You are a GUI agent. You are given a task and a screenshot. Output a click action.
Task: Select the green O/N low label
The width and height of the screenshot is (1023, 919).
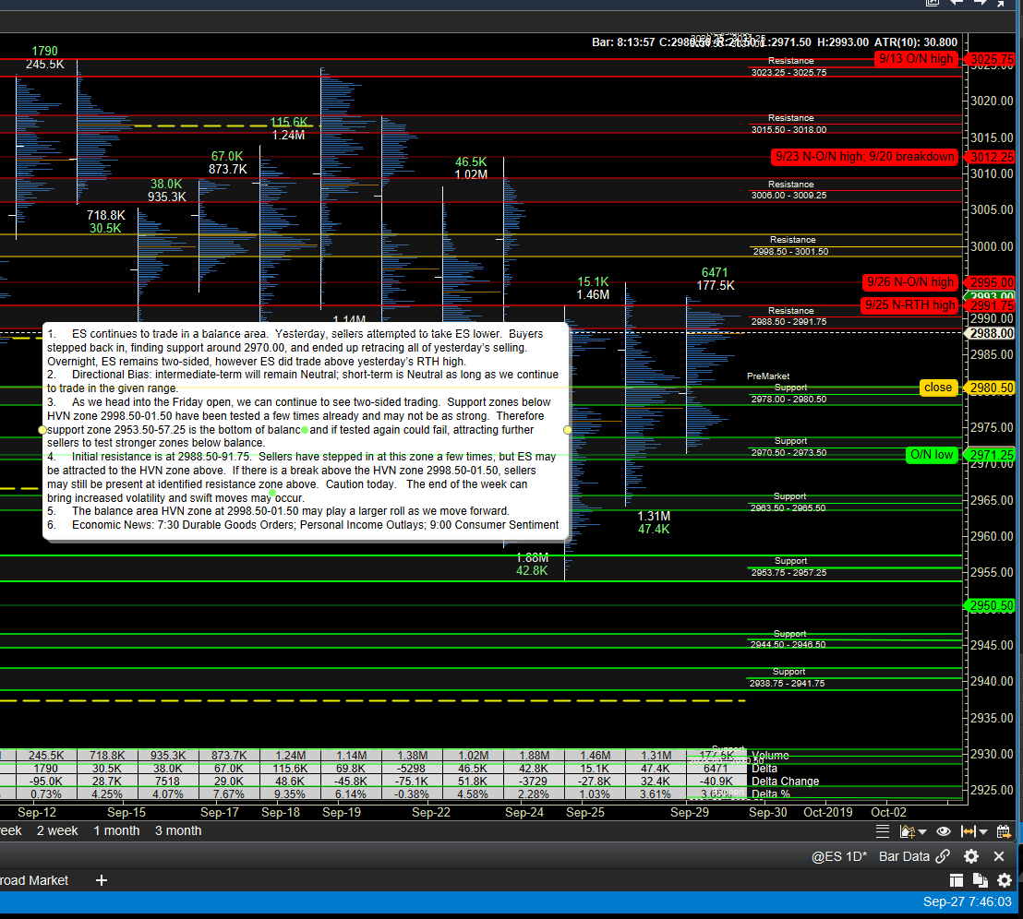(x=932, y=454)
